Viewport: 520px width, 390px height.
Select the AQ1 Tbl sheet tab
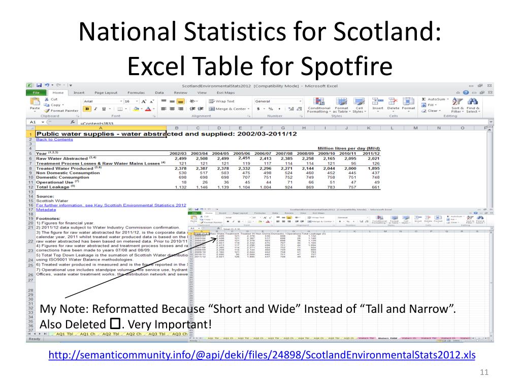(64, 334)
